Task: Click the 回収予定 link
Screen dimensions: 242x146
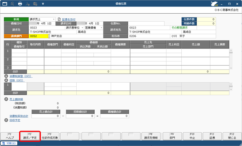Action: pos(15,120)
